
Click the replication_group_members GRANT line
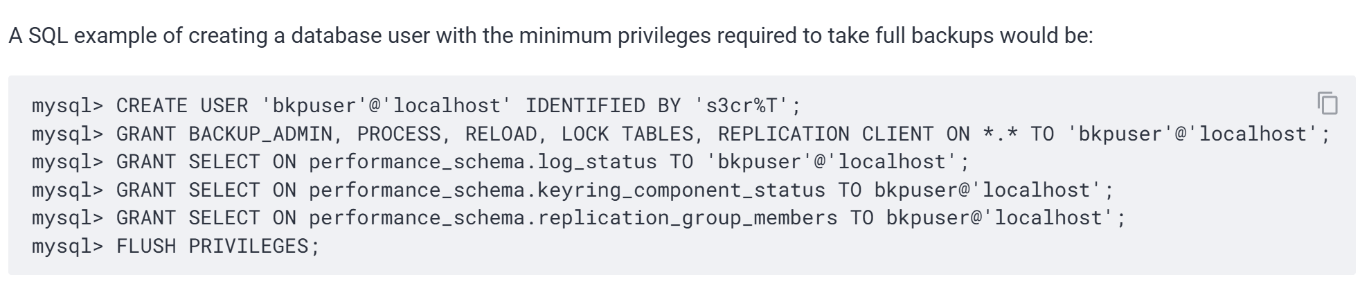579,218
